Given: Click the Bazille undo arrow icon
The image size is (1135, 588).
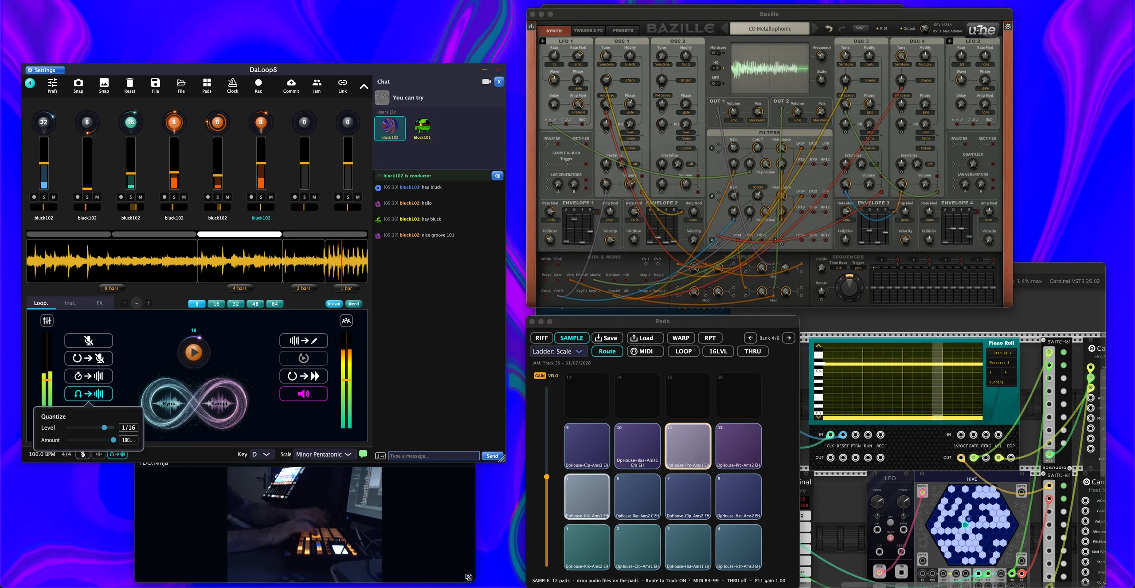Looking at the screenshot, I should [x=829, y=29].
